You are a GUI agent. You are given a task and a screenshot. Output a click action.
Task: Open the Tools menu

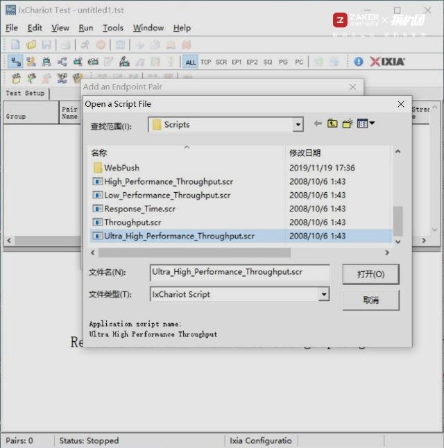tap(113, 28)
